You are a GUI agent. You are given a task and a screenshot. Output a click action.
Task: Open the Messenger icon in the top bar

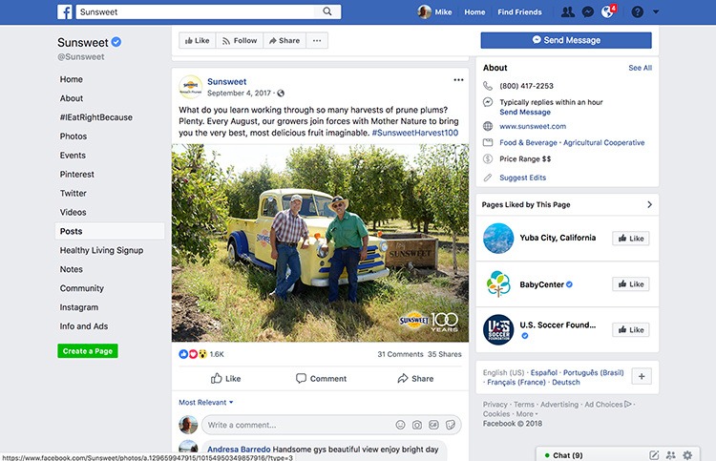[x=588, y=11]
